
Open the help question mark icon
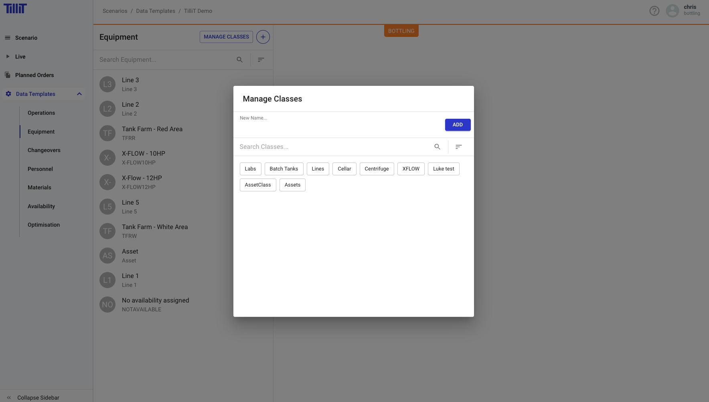point(654,11)
